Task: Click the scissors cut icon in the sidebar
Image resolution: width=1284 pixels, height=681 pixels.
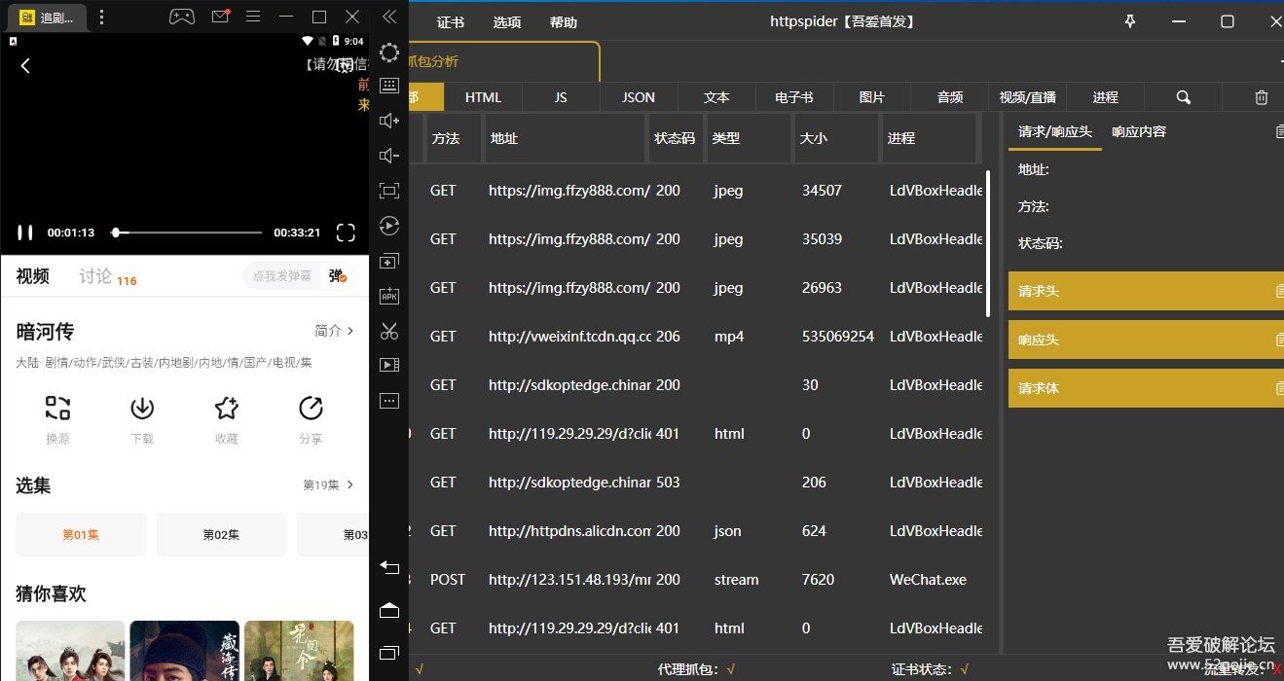Action: pos(389,331)
